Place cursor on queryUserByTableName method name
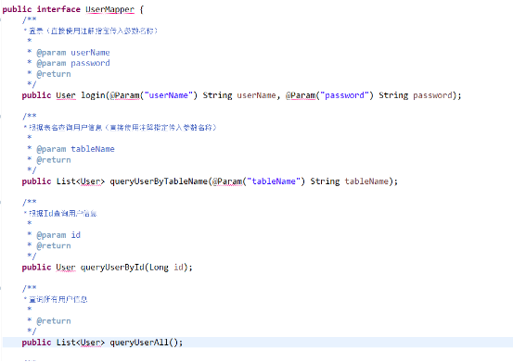513x362 pixels. point(159,181)
